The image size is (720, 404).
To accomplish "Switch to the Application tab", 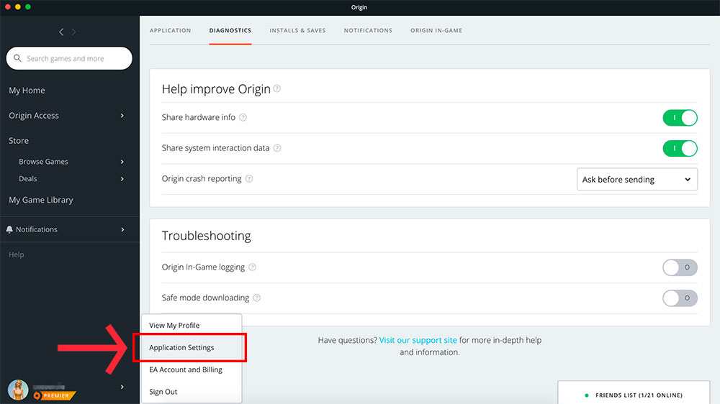I will click(x=171, y=30).
